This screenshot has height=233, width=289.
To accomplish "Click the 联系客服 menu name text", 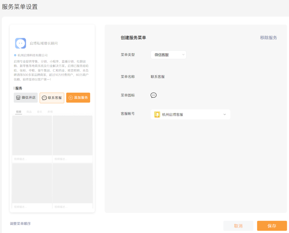I will [x=158, y=77].
